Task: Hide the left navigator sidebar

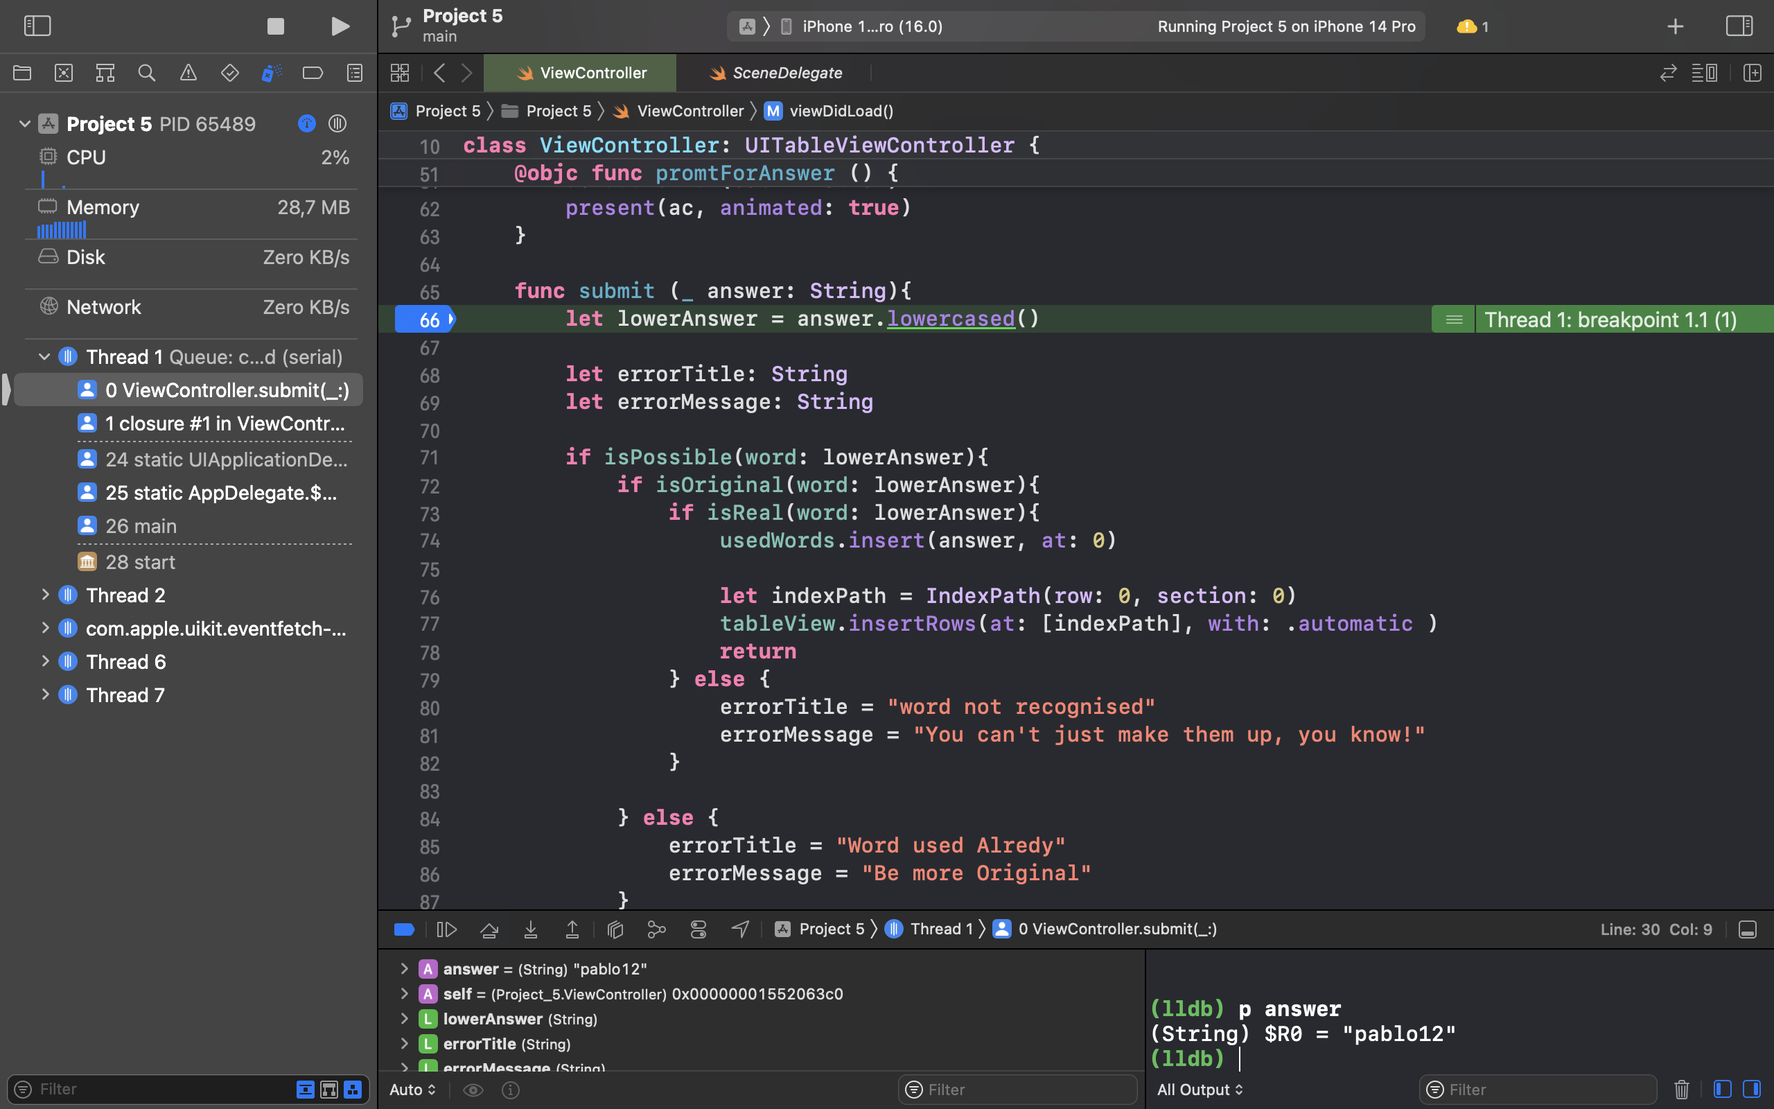Action: point(37,26)
